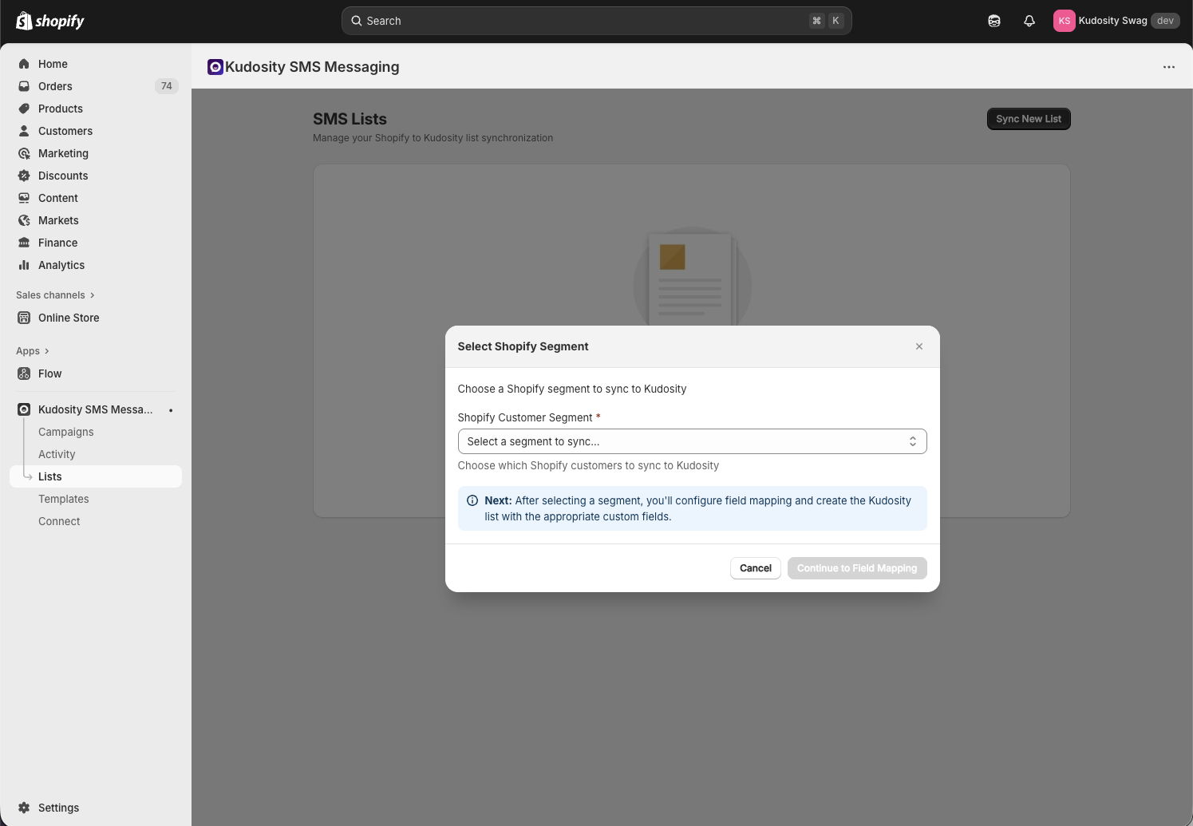Open the three-dot more actions menu
Viewport: 1193px width, 826px height.
[x=1169, y=67]
